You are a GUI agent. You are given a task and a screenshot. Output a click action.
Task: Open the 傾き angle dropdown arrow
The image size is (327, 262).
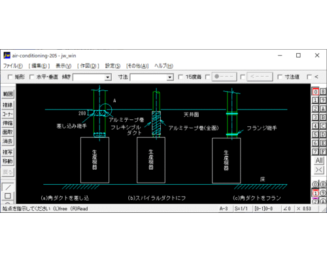point(107,77)
